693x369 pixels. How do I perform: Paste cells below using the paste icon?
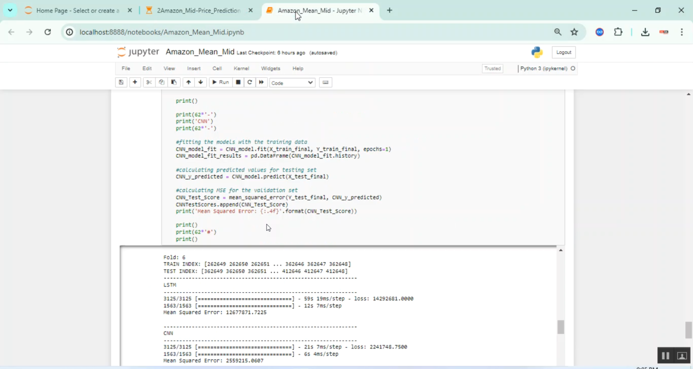[x=174, y=82]
